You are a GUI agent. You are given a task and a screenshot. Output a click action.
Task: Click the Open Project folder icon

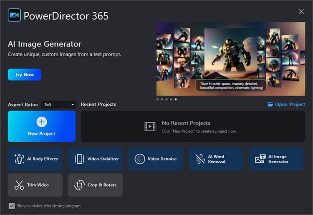[x=270, y=104]
